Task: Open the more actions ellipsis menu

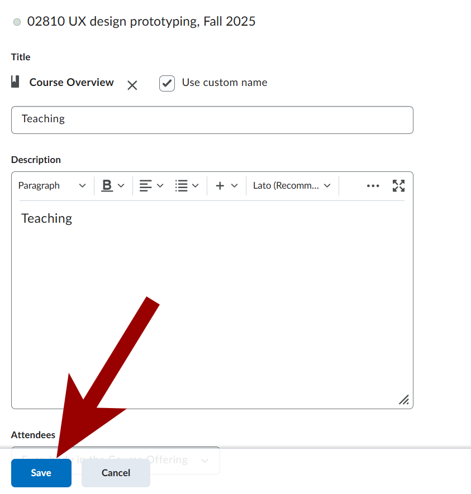Action: 373,186
